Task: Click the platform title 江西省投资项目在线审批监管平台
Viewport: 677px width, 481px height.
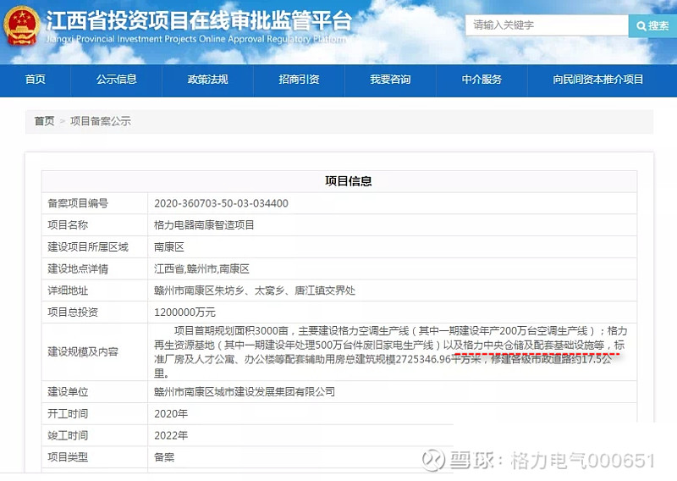Action: 199,19
